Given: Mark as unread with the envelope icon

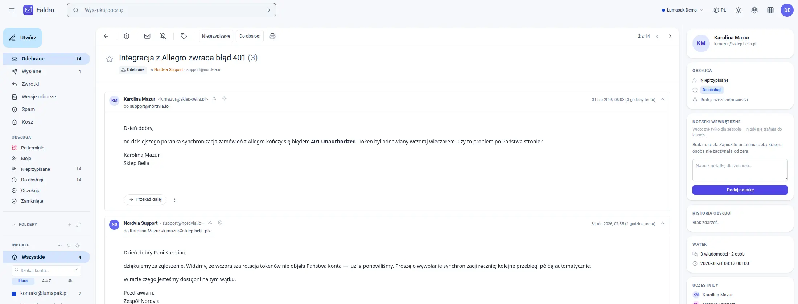Looking at the screenshot, I should 147,36.
